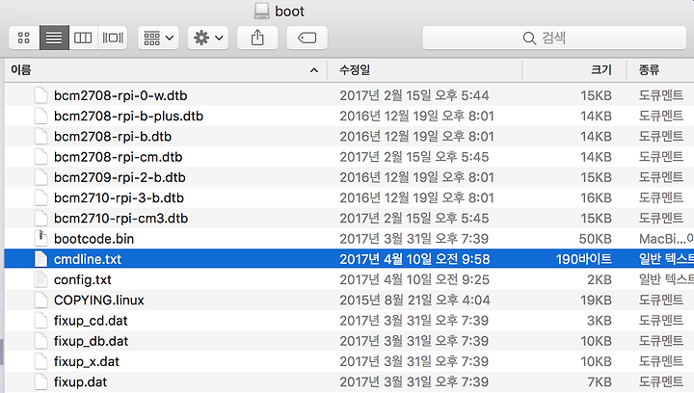This screenshot has width=694, height=393.
Task: Click the magnifier icon in search
Action: click(x=529, y=38)
